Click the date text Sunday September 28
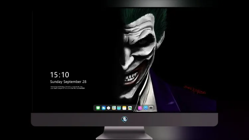 68,82
